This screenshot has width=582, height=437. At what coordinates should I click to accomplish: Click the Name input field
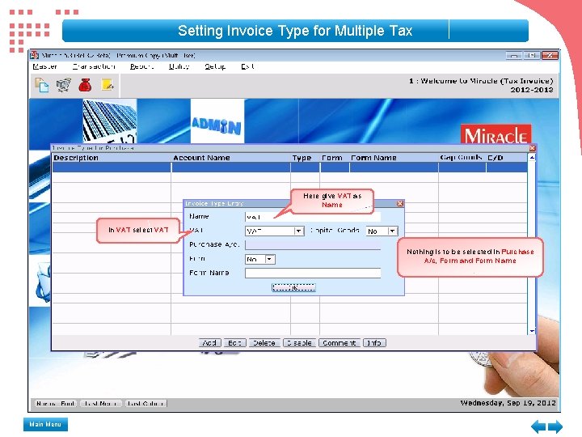pos(313,217)
